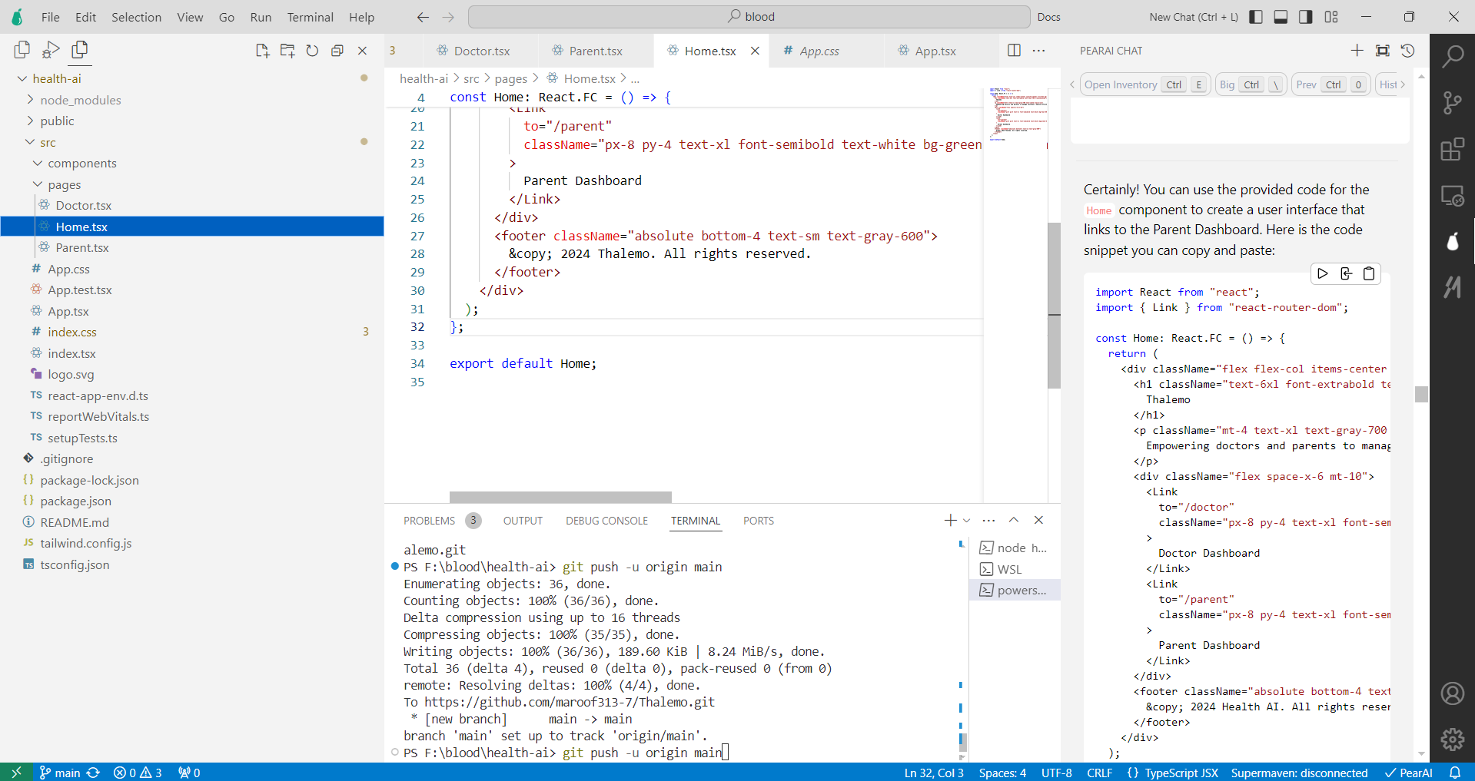Viewport: 1475px width, 781px height.
Task: Toggle the primary side bar layout button
Action: [1256, 17]
